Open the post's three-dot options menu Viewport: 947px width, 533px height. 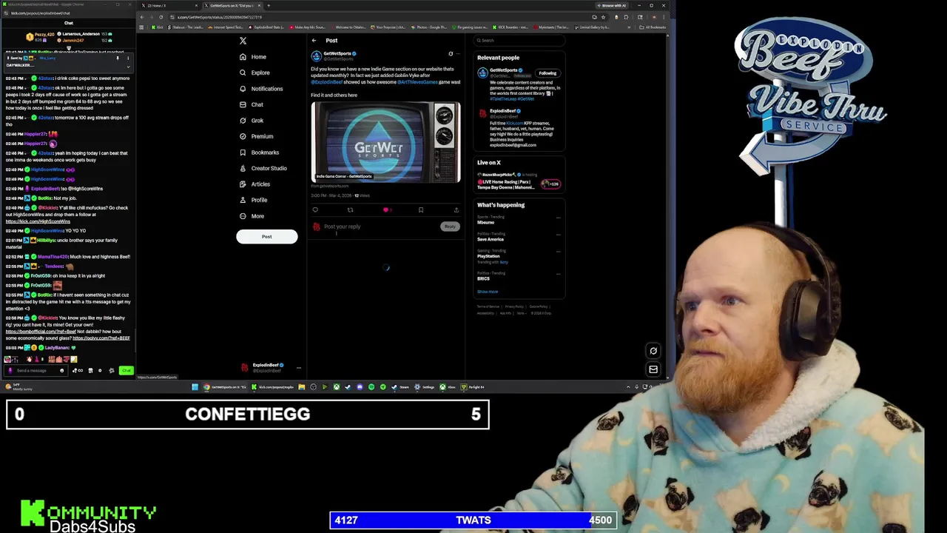(458, 54)
